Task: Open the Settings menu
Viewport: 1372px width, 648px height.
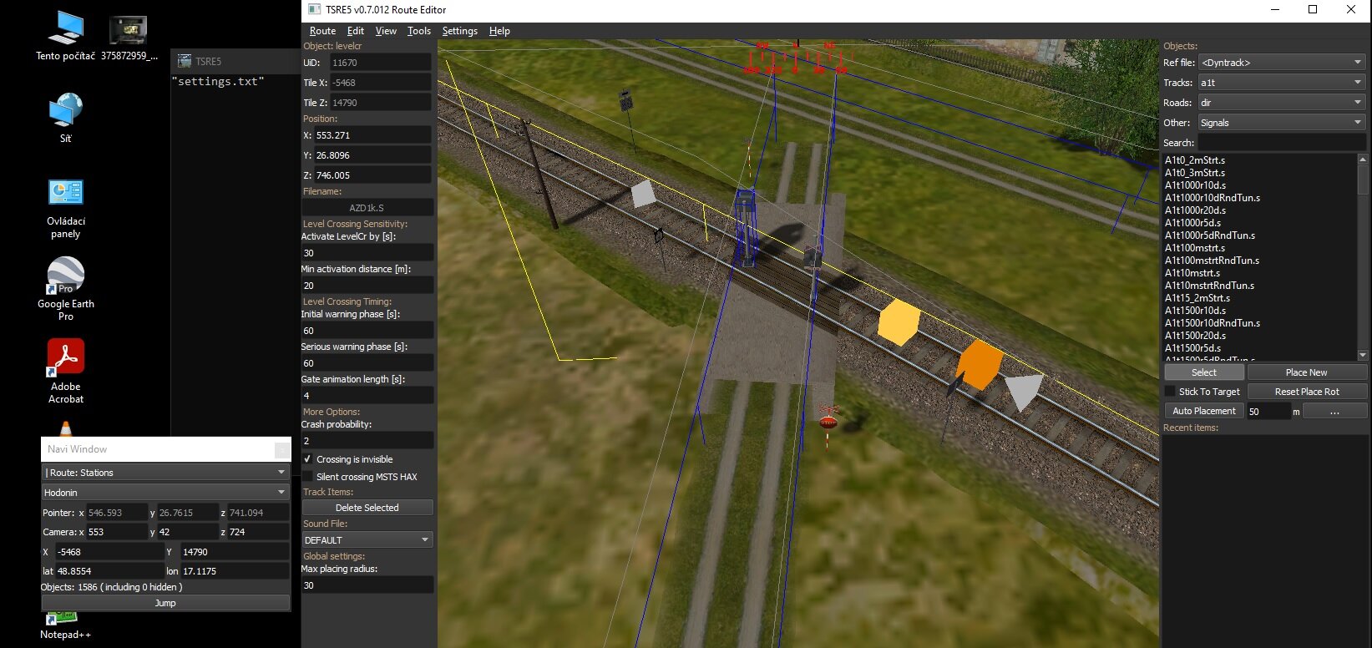Action: 460,31
